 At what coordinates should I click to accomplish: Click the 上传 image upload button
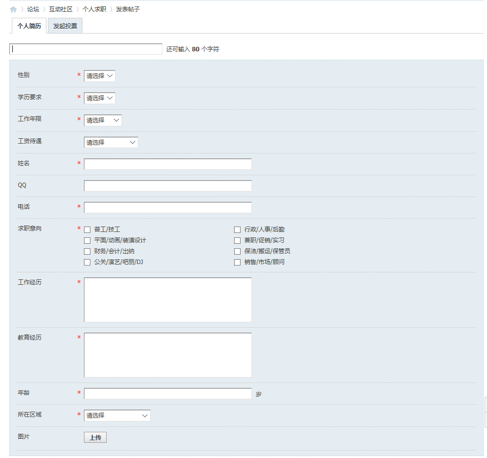point(95,438)
